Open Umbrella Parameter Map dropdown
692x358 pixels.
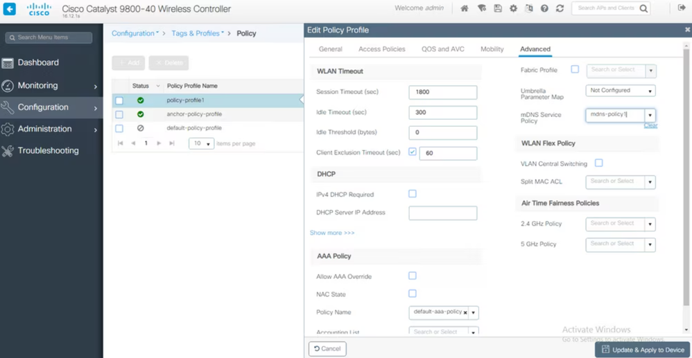point(621,91)
